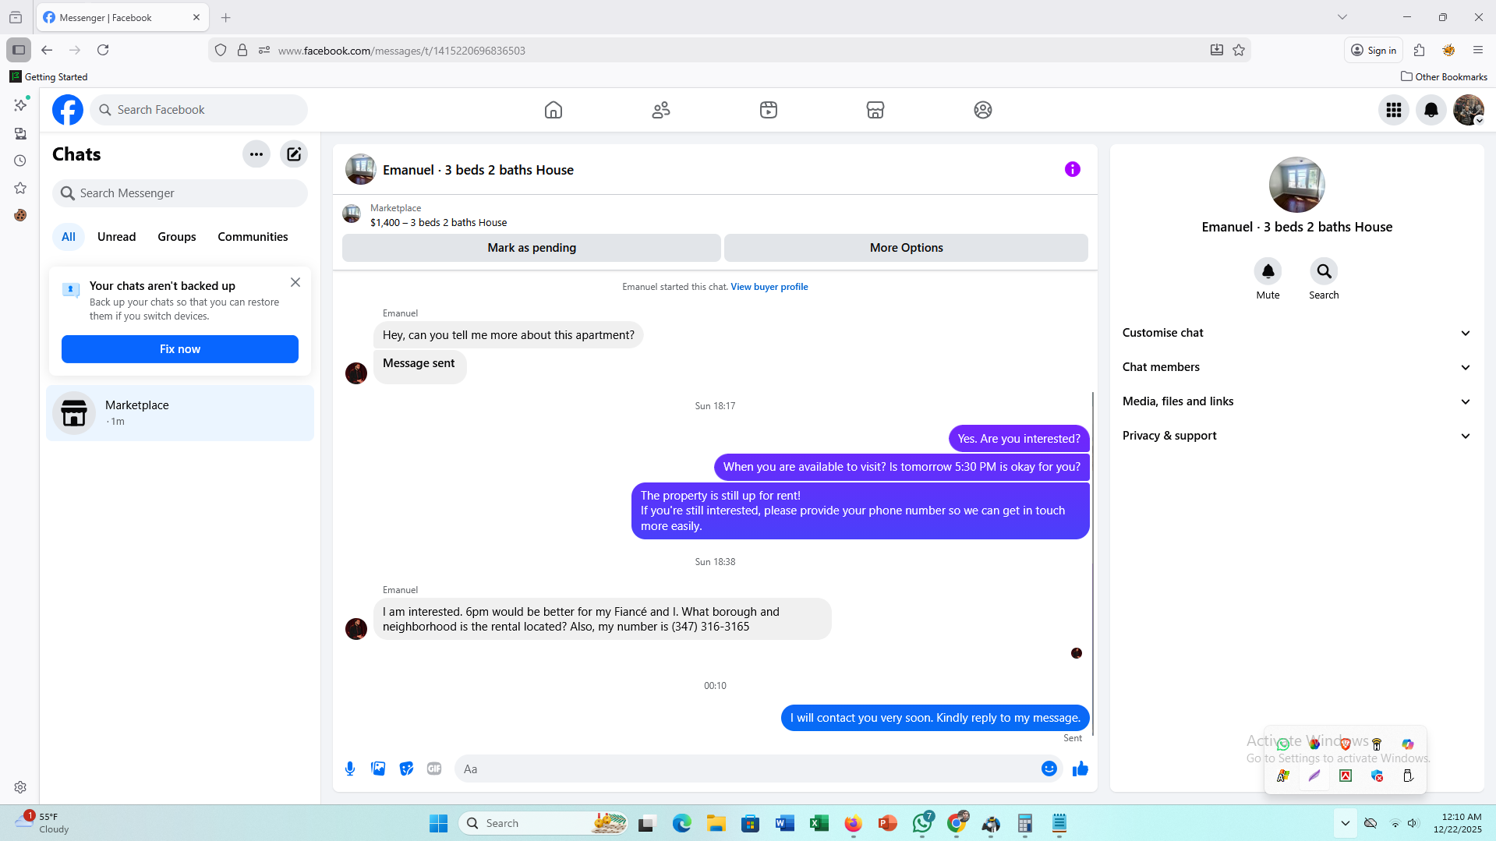Open the Marketplace icon in top navigation
The height and width of the screenshot is (841, 1496).
875,110
